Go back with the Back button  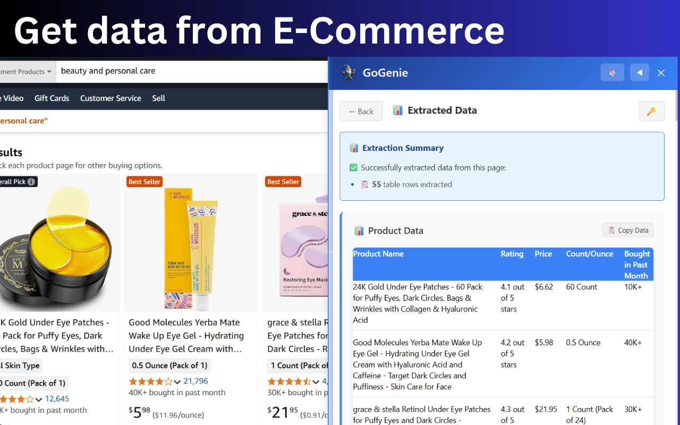coord(361,111)
